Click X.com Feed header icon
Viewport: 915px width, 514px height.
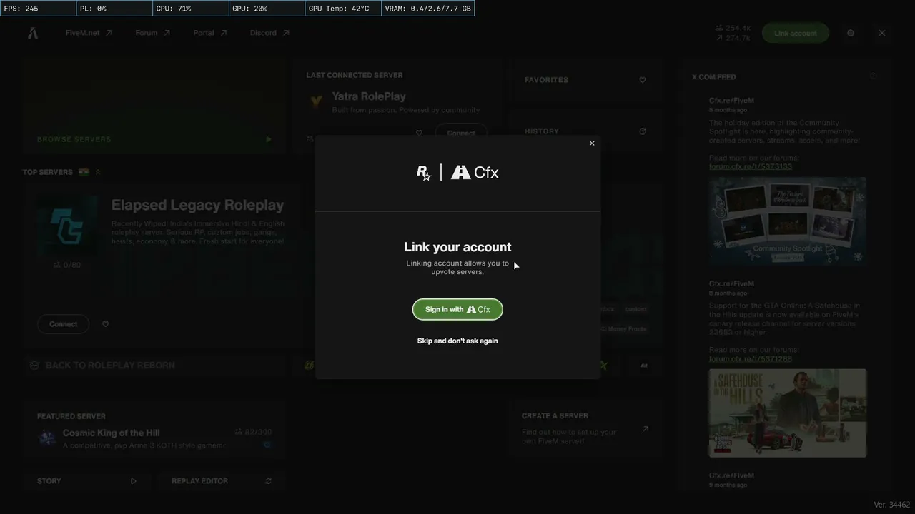pos(873,76)
